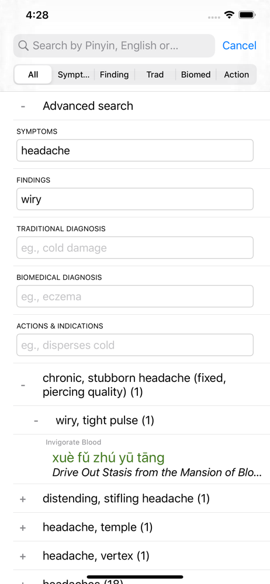Select the All filter tab
The image size is (270, 584).
pyautogui.click(x=33, y=75)
